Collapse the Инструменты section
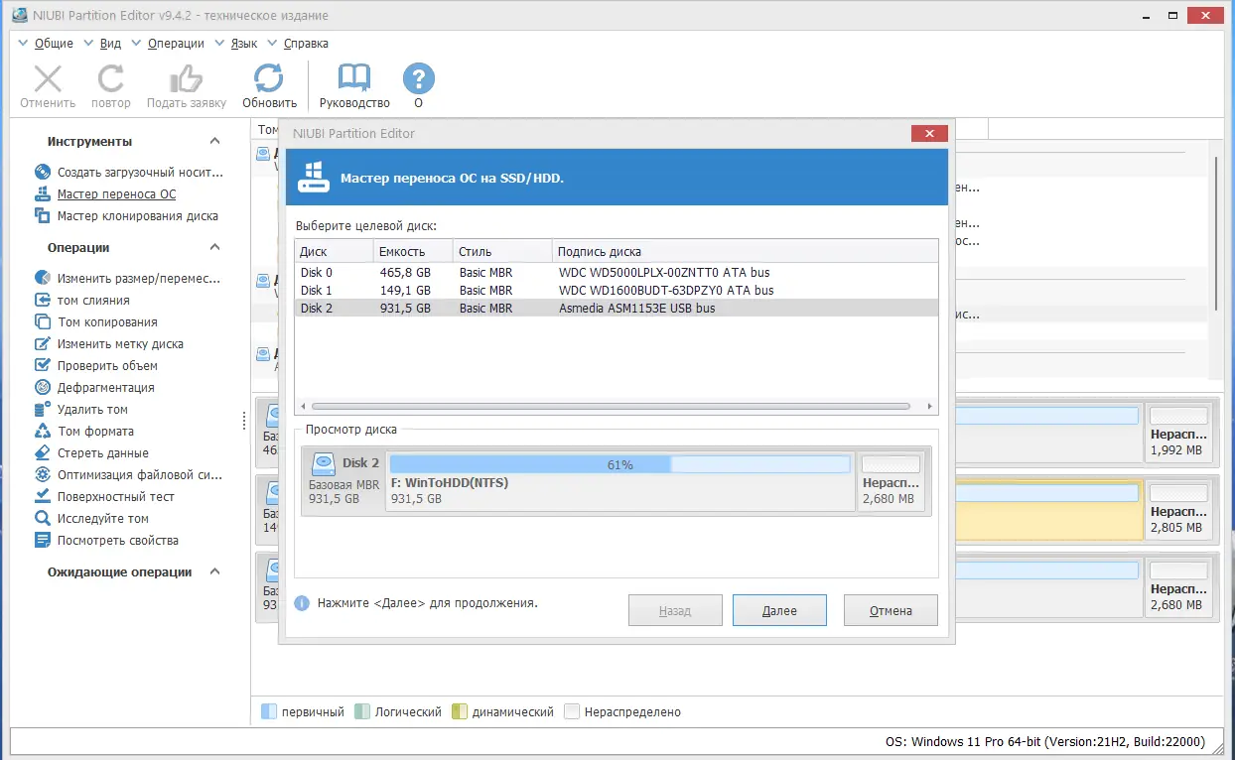This screenshot has width=1235, height=760. [215, 142]
